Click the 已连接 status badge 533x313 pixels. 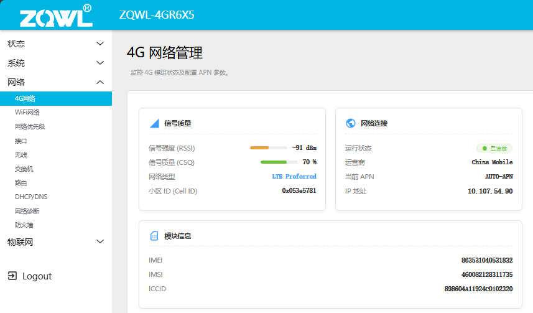(494, 148)
